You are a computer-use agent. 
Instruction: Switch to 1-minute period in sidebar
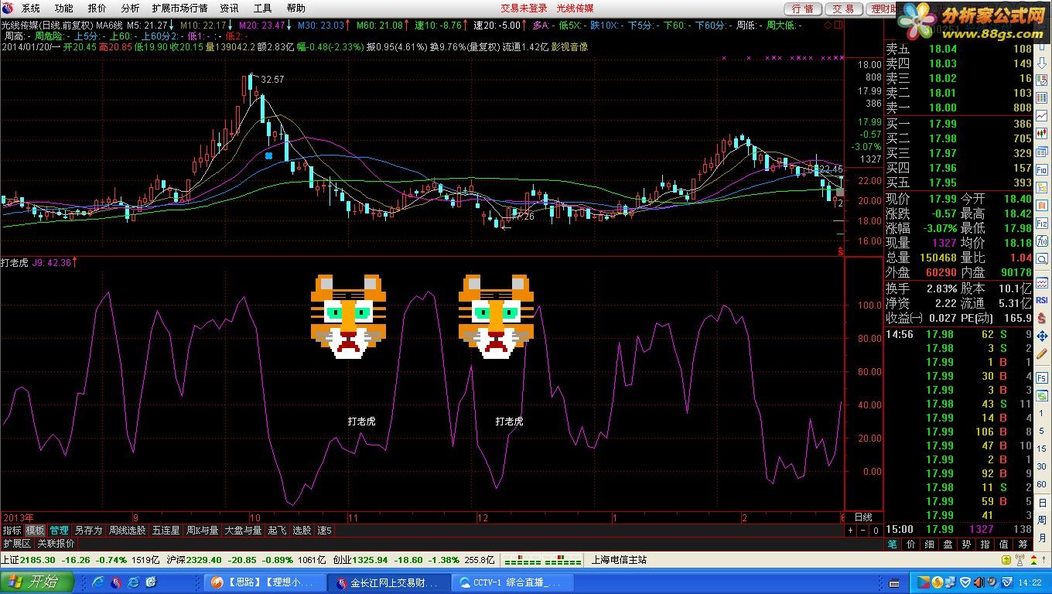(x=1042, y=413)
